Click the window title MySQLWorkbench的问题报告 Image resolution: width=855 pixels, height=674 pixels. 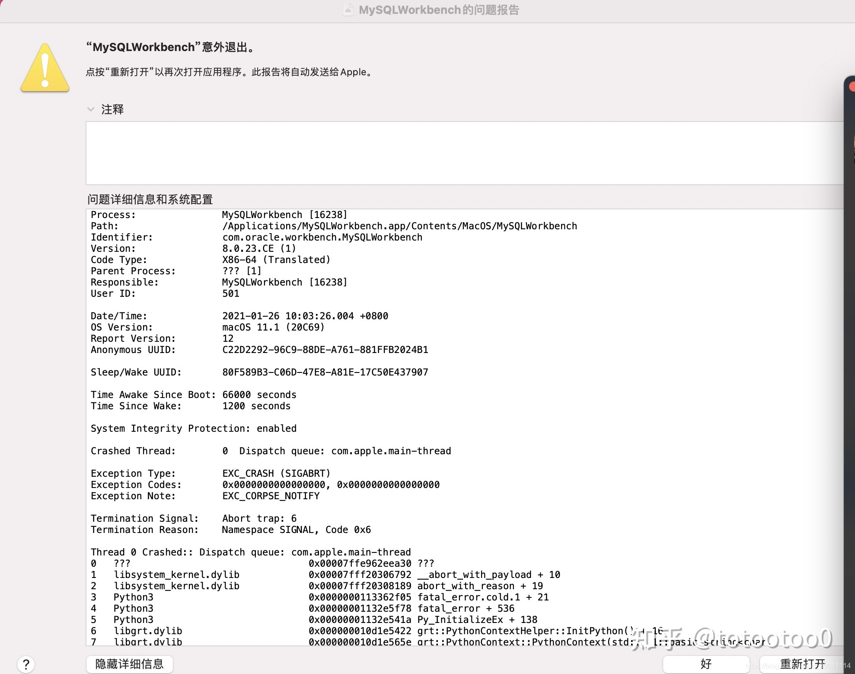point(439,10)
